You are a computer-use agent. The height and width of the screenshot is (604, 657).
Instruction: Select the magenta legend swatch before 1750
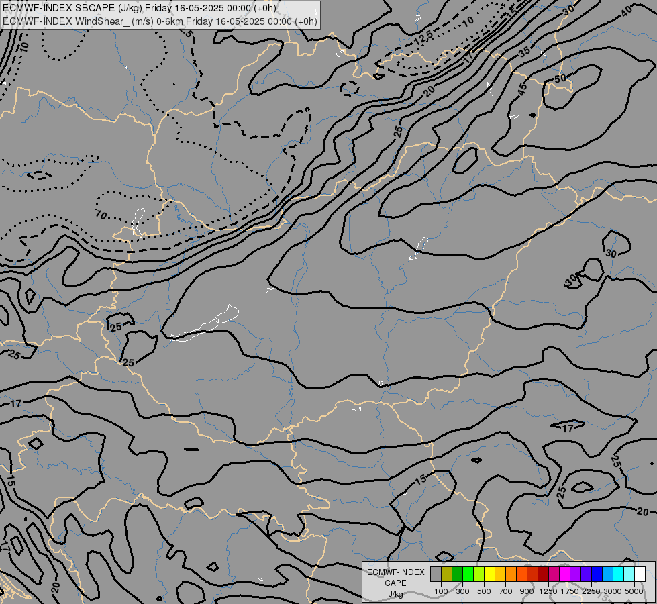click(x=565, y=574)
